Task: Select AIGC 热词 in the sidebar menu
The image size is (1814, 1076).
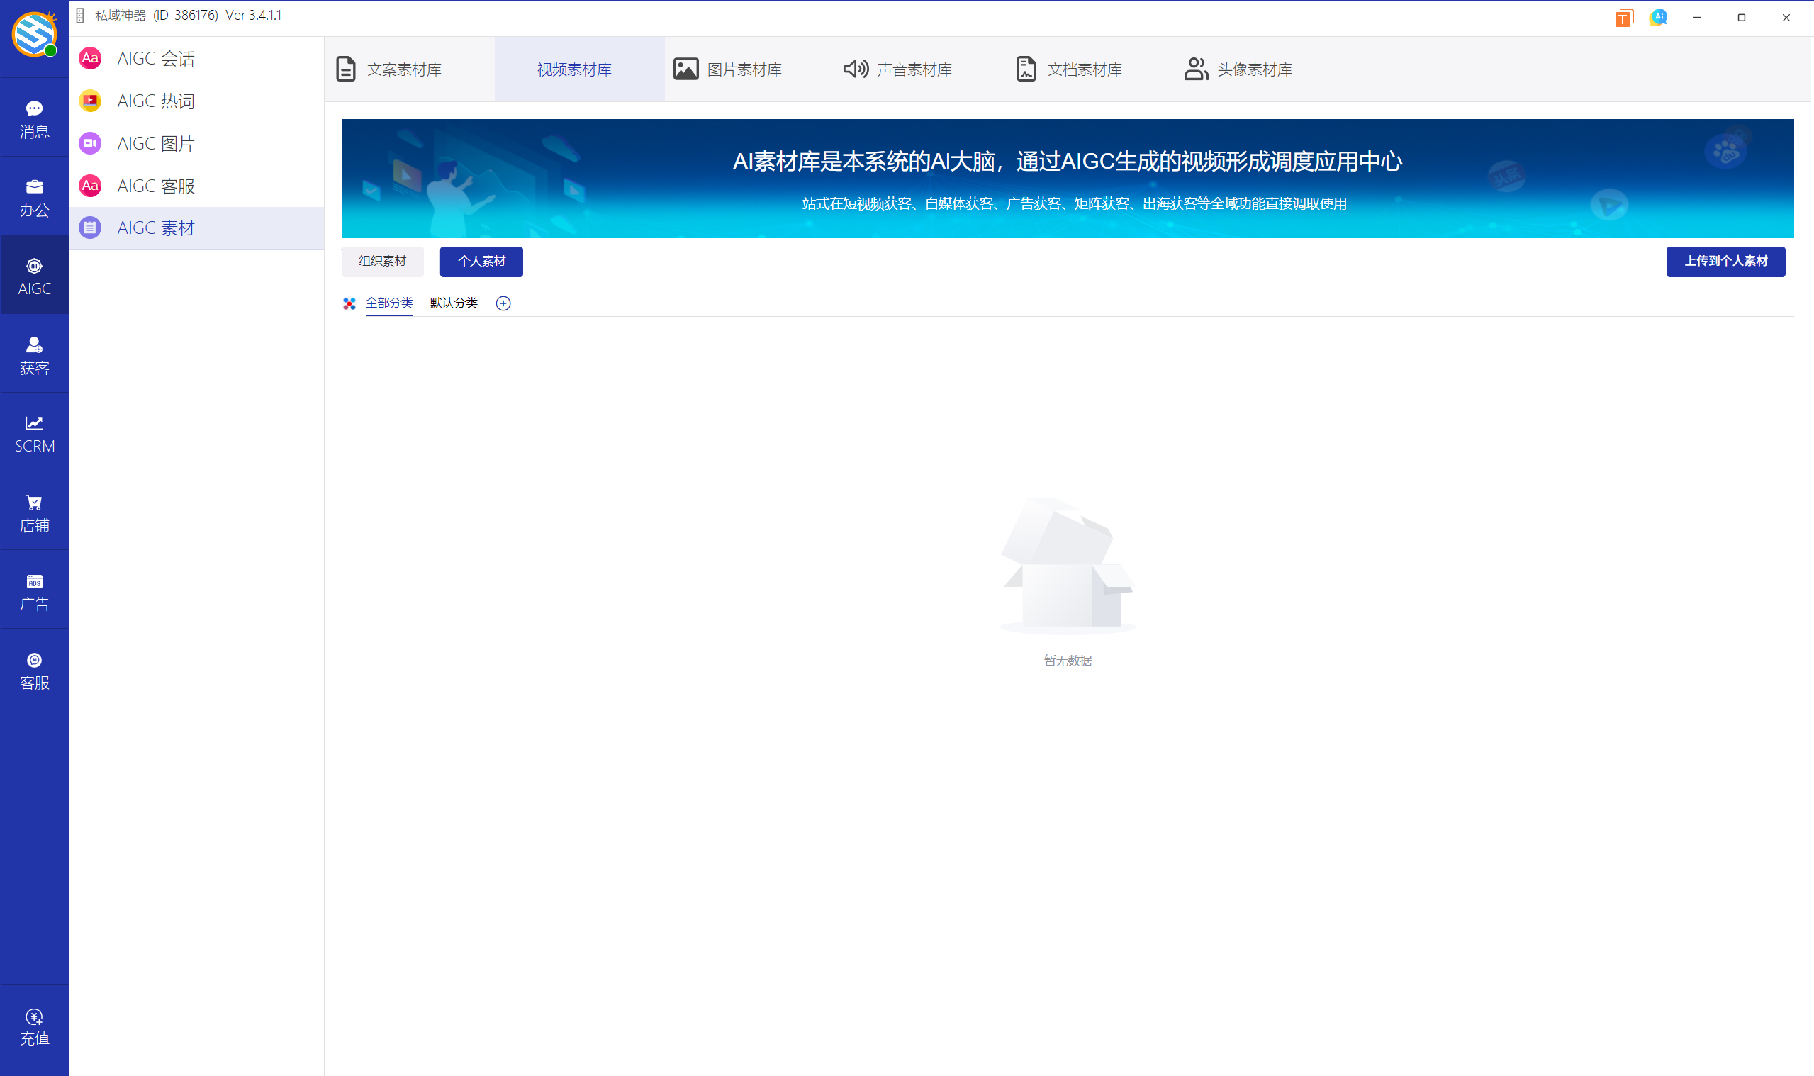Action: pos(155,101)
